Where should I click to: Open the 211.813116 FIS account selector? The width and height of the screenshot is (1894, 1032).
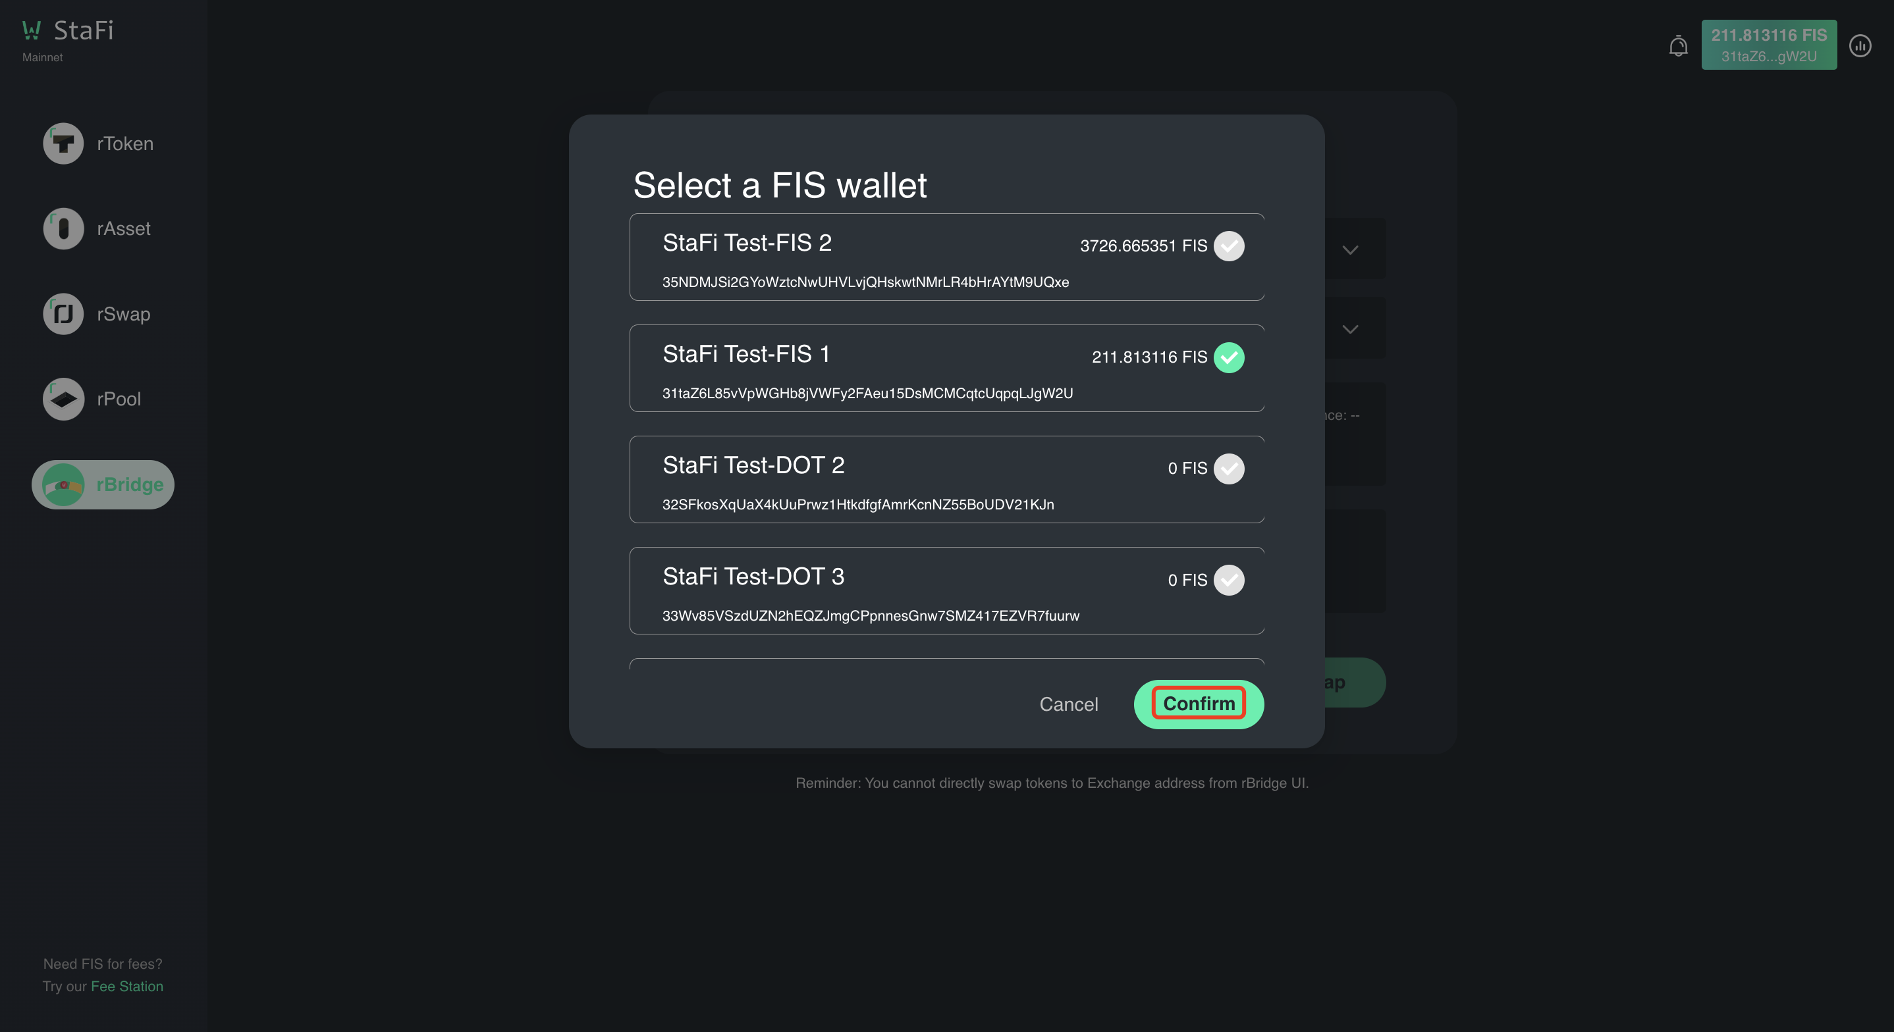point(1768,45)
